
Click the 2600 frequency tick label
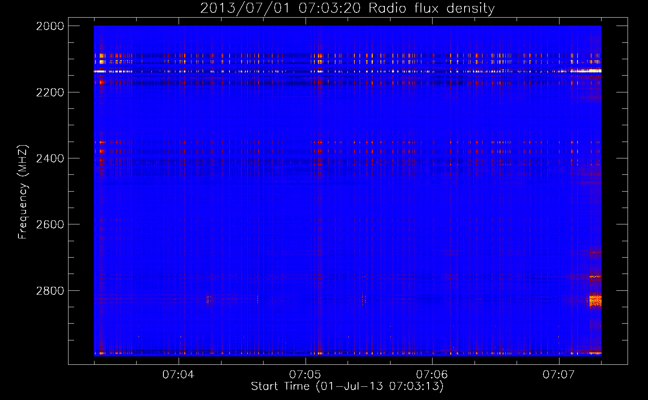click(50, 224)
